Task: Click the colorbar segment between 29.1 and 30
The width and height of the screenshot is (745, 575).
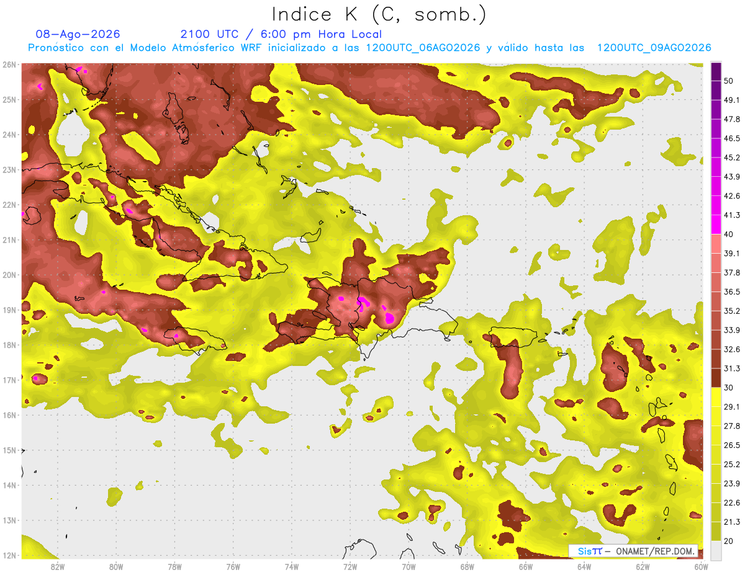Action: 716,398
